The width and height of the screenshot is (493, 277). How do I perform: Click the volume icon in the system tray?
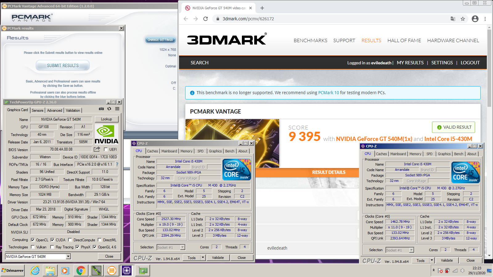(x=462, y=271)
